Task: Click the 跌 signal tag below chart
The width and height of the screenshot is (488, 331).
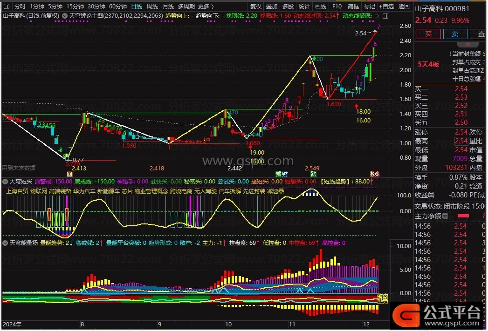Action: pyautogui.click(x=313, y=174)
